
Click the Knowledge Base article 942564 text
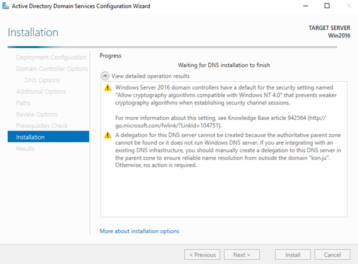pyautogui.click(x=267, y=118)
